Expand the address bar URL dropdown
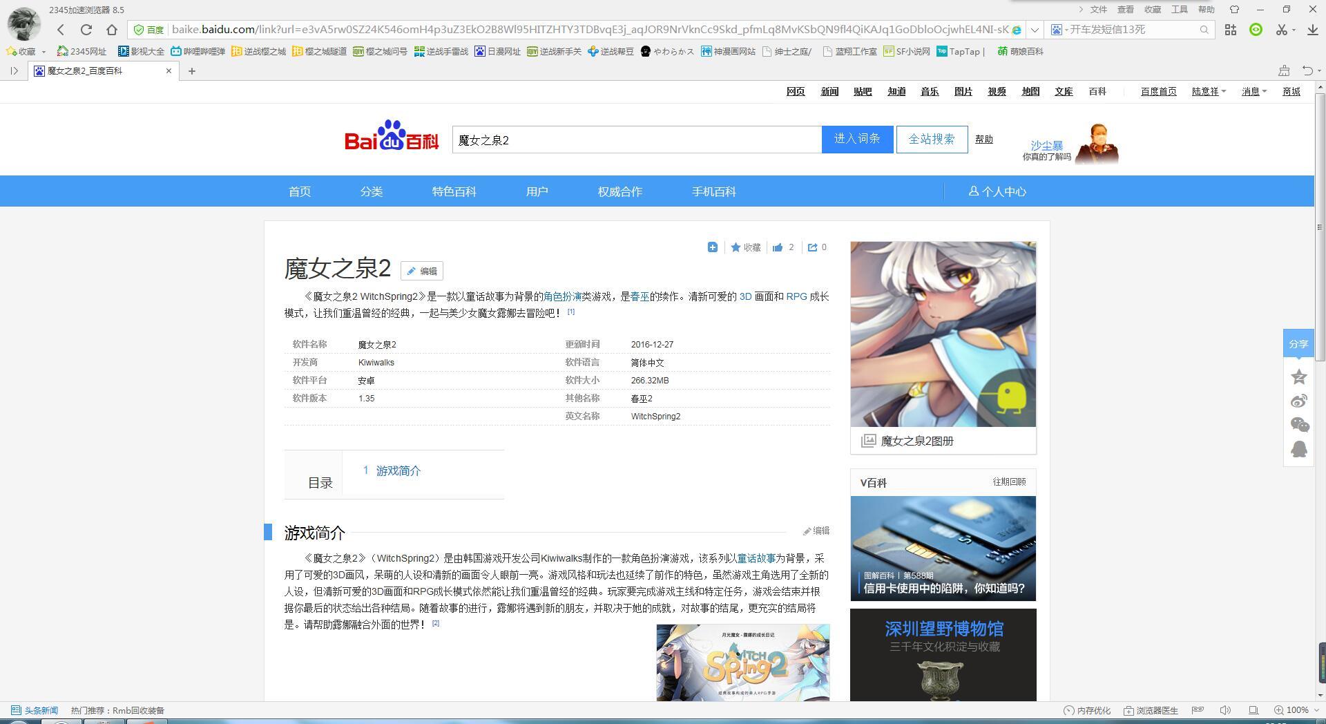Image resolution: width=1326 pixels, height=724 pixels. (x=1035, y=30)
